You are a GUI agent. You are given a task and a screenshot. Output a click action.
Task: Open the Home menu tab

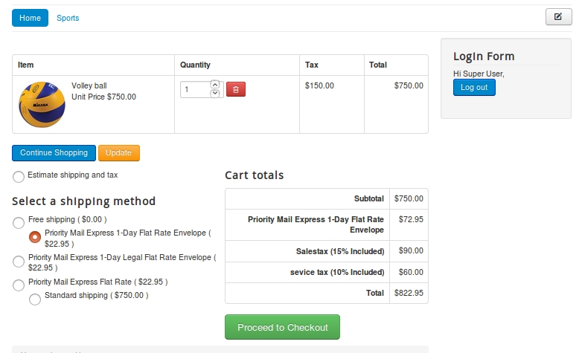pyautogui.click(x=30, y=18)
